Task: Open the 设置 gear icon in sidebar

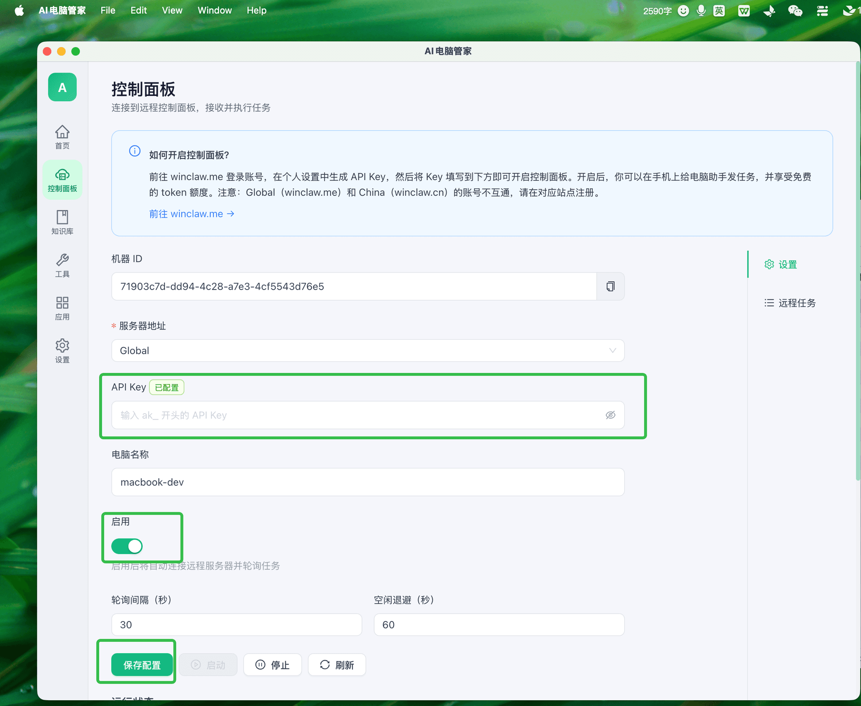Action: pos(62,350)
